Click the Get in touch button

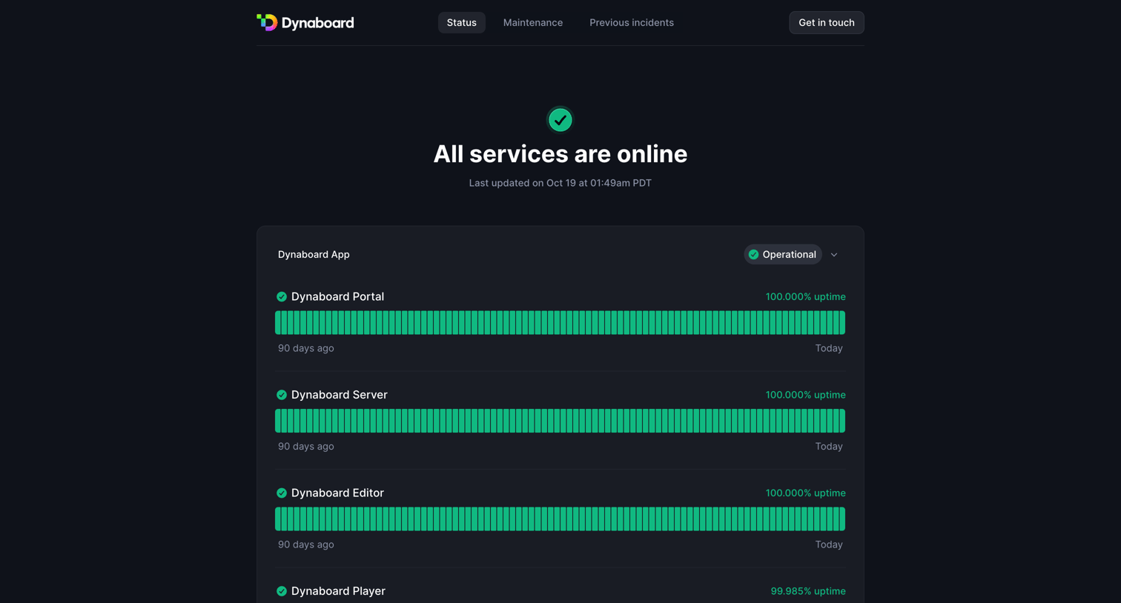click(827, 23)
